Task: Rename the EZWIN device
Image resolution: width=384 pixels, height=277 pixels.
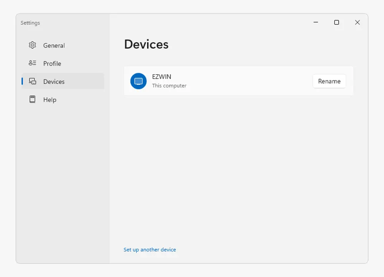Action: click(x=329, y=81)
